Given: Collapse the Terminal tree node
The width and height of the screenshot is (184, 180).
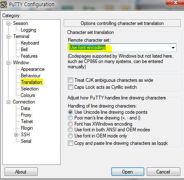Looking at the screenshot, I should (8, 36).
